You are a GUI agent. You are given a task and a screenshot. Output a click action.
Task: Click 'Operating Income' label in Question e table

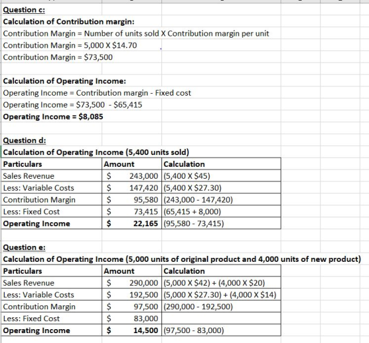[x=51, y=330]
